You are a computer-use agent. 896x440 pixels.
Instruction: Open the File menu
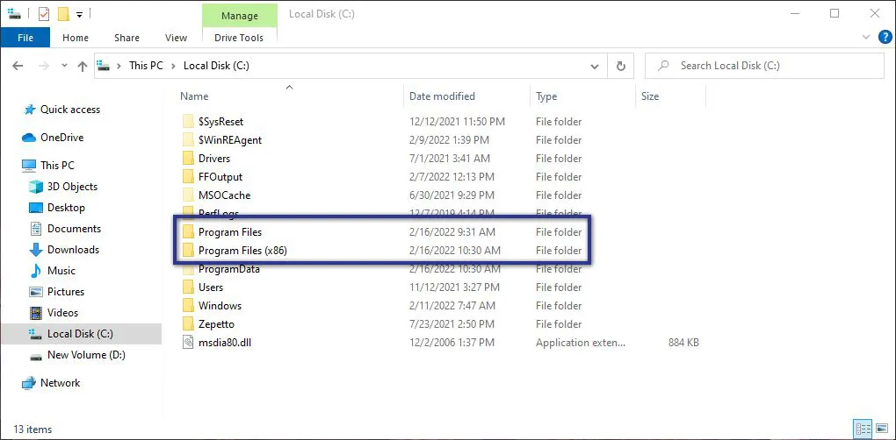pos(25,38)
